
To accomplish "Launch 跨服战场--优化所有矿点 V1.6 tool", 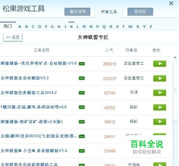I will 159,64.
